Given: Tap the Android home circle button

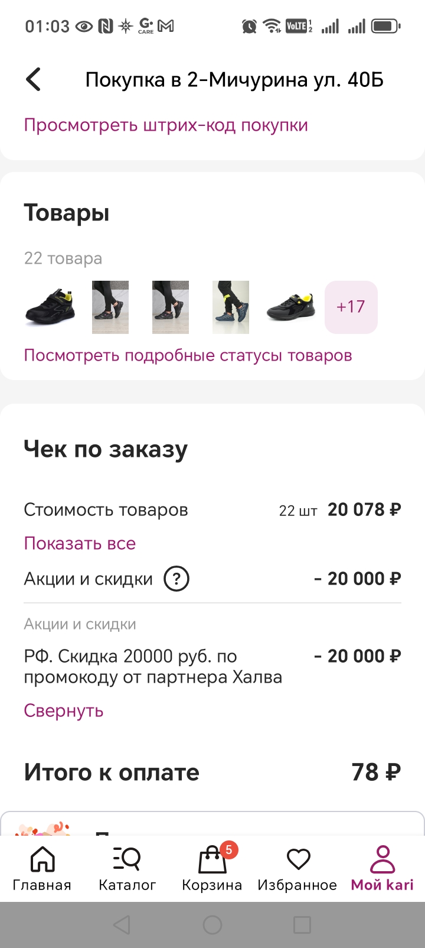Looking at the screenshot, I should coord(212,925).
